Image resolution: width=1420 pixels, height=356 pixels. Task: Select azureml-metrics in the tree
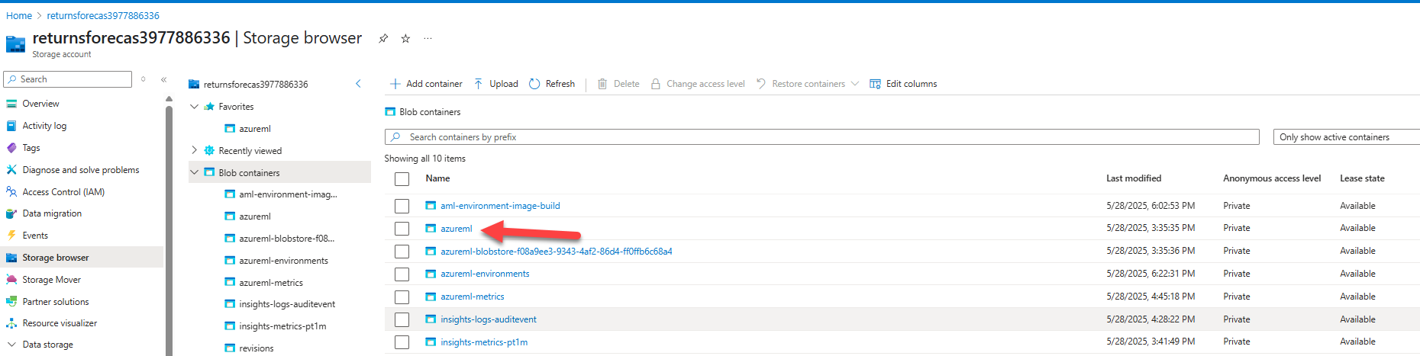pos(271,283)
